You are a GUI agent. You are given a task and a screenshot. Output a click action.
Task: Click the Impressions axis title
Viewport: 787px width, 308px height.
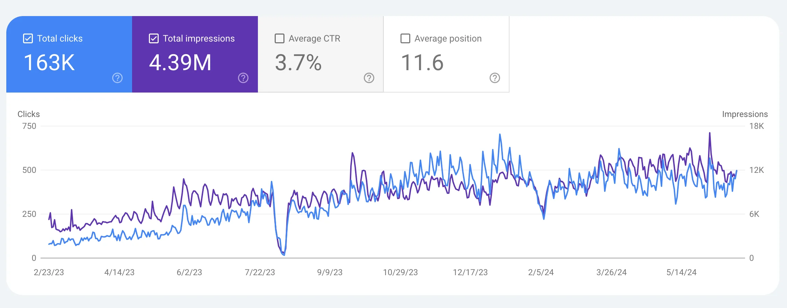click(x=745, y=114)
